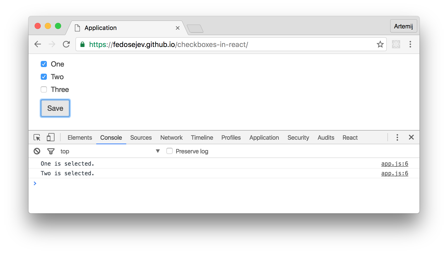Reload the page
The width and height of the screenshot is (448, 254).
tap(66, 44)
